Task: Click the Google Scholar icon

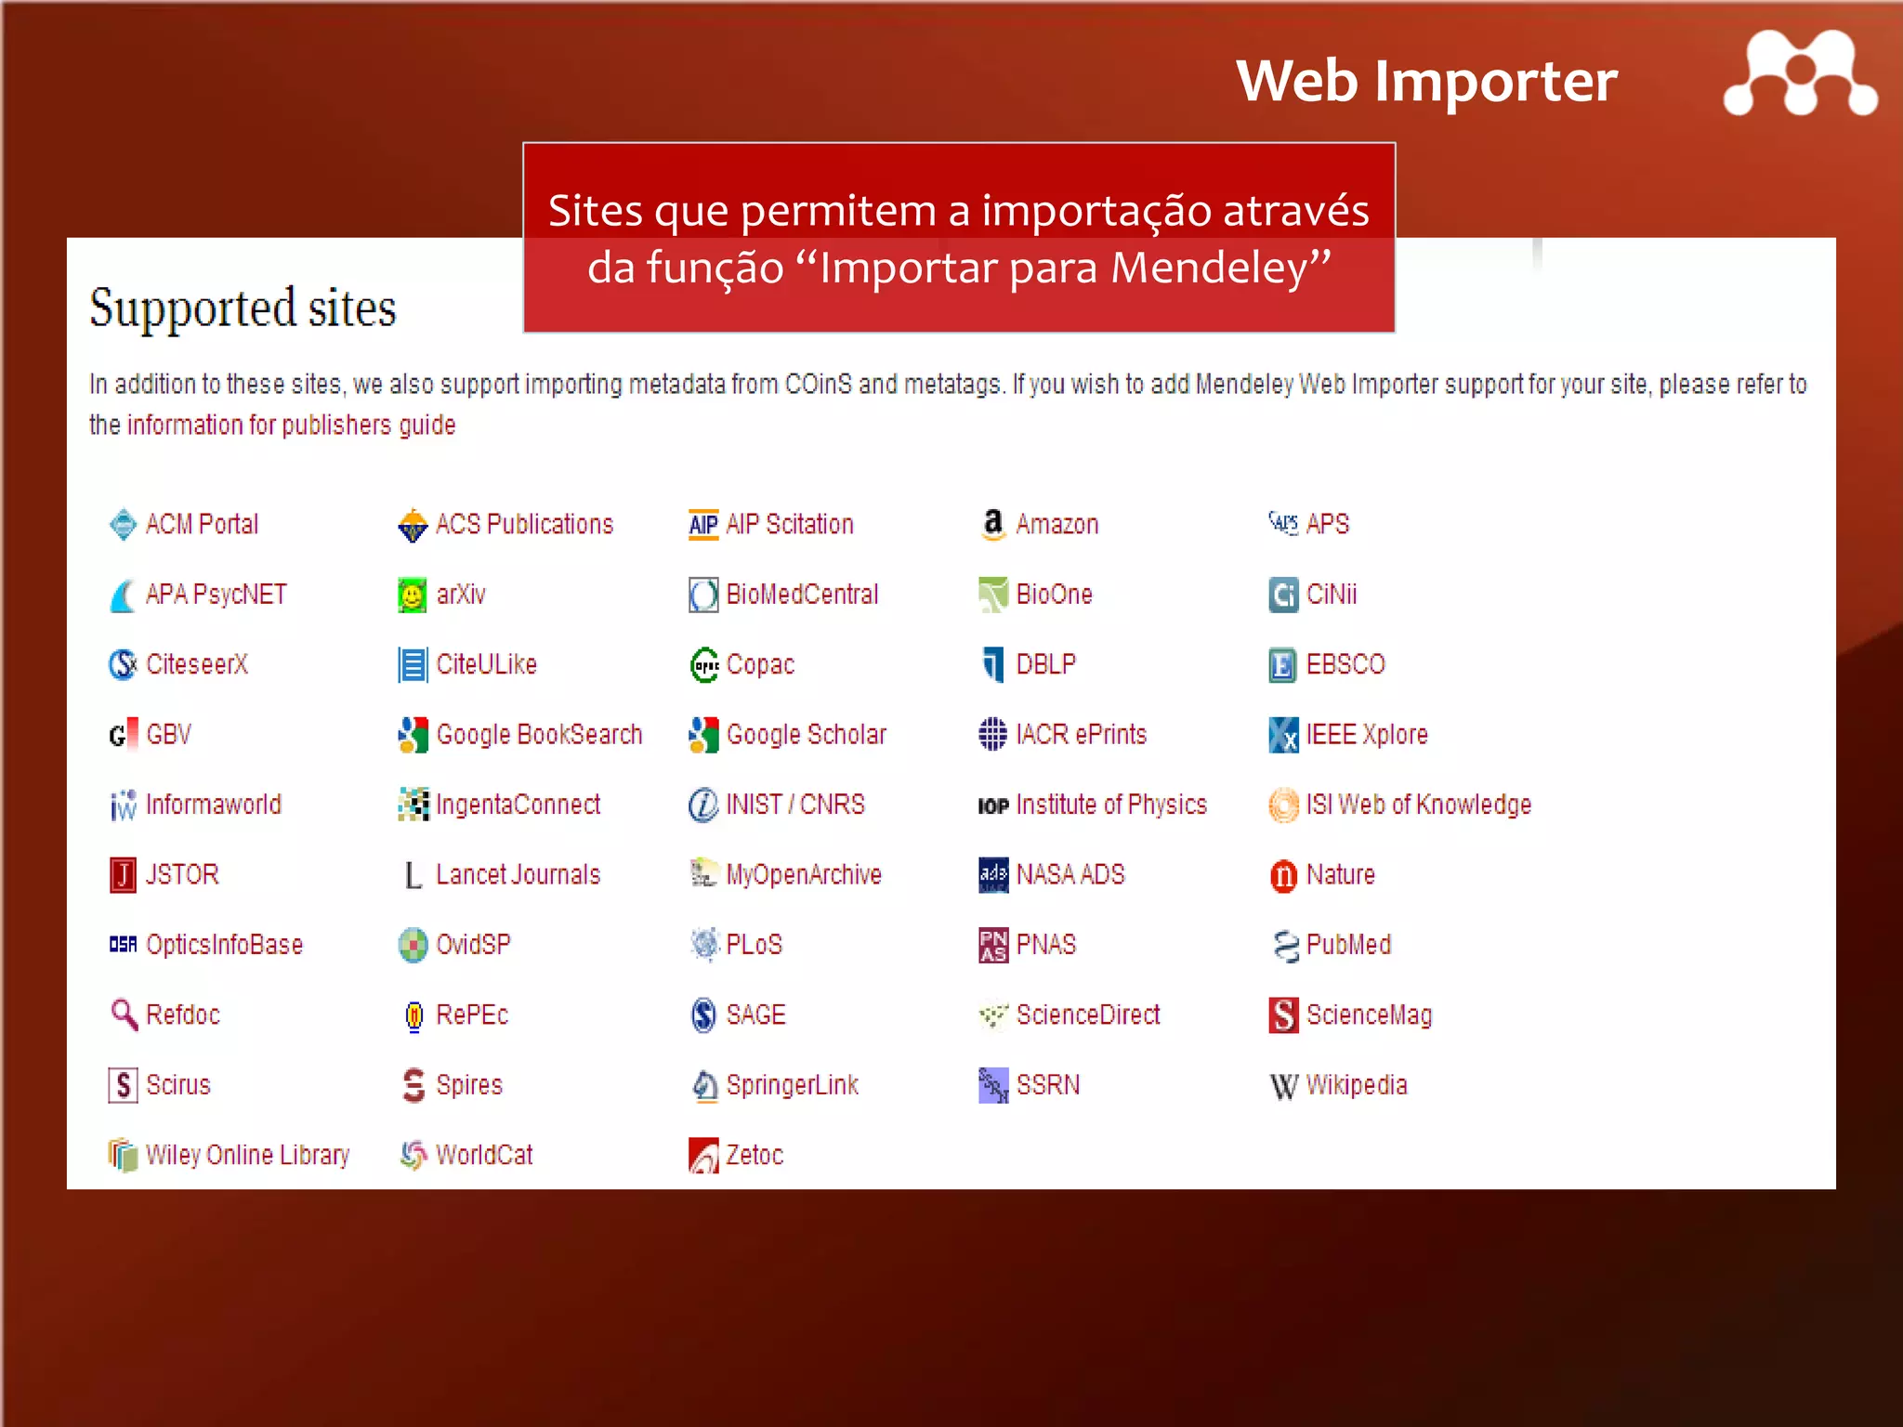Action: tap(703, 735)
